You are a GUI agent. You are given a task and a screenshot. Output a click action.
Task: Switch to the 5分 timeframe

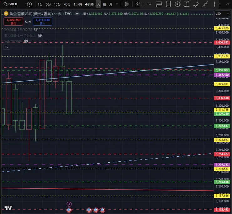(48, 4)
